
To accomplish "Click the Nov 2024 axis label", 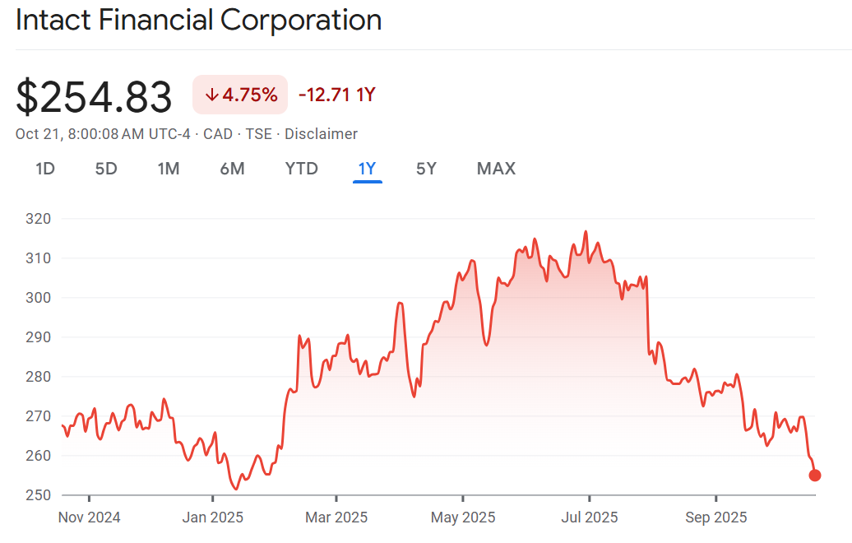I will pyautogui.click(x=89, y=517).
